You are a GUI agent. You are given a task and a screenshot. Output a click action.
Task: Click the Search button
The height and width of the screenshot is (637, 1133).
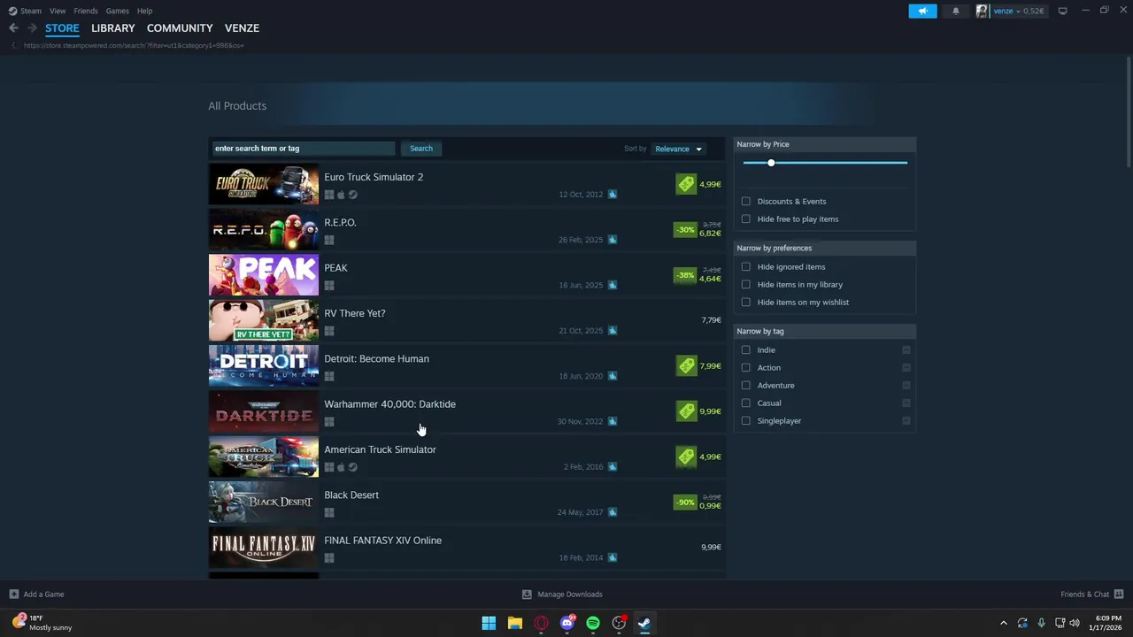421,149
